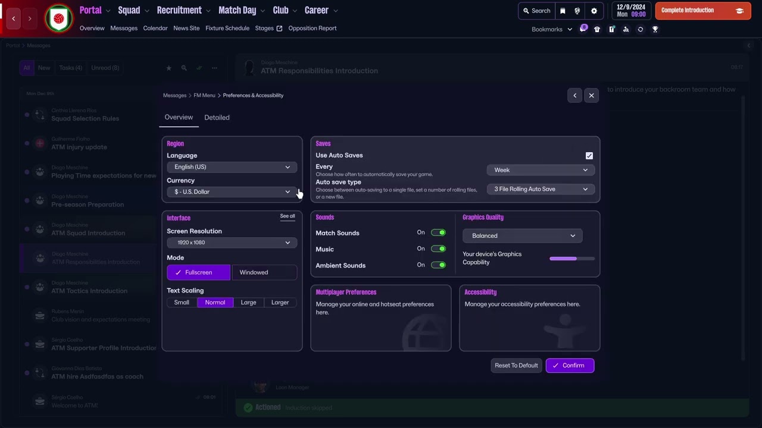Click the device Graphics Capability bar

pyautogui.click(x=572, y=259)
